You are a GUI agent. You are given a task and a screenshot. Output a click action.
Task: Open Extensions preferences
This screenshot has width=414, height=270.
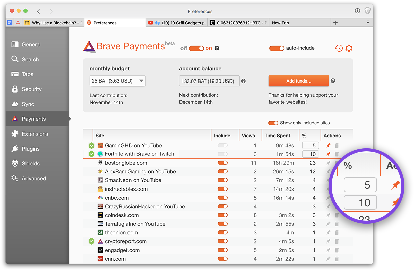click(37, 134)
